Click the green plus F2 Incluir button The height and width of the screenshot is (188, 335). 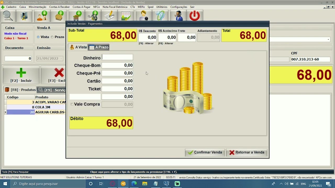[x=21, y=75]
